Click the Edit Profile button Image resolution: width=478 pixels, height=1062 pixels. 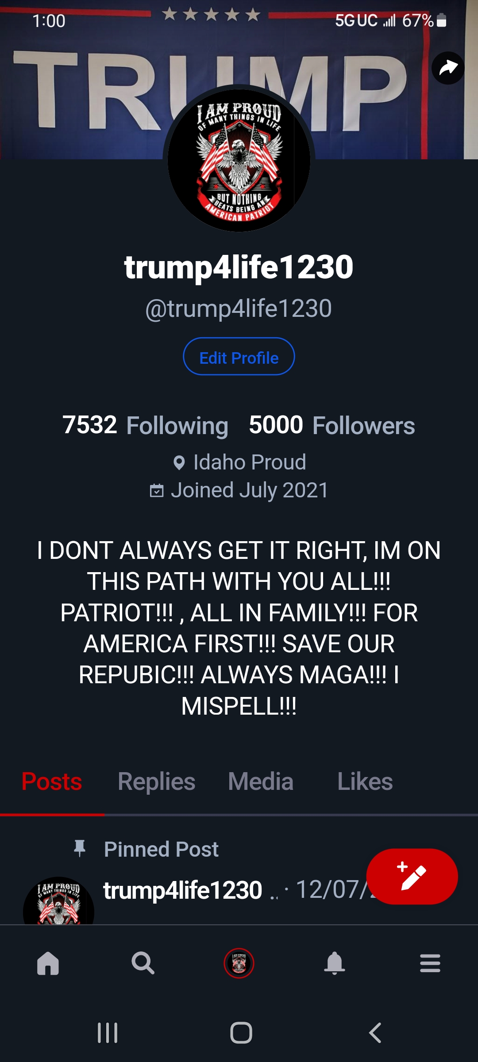coord(239,357)
